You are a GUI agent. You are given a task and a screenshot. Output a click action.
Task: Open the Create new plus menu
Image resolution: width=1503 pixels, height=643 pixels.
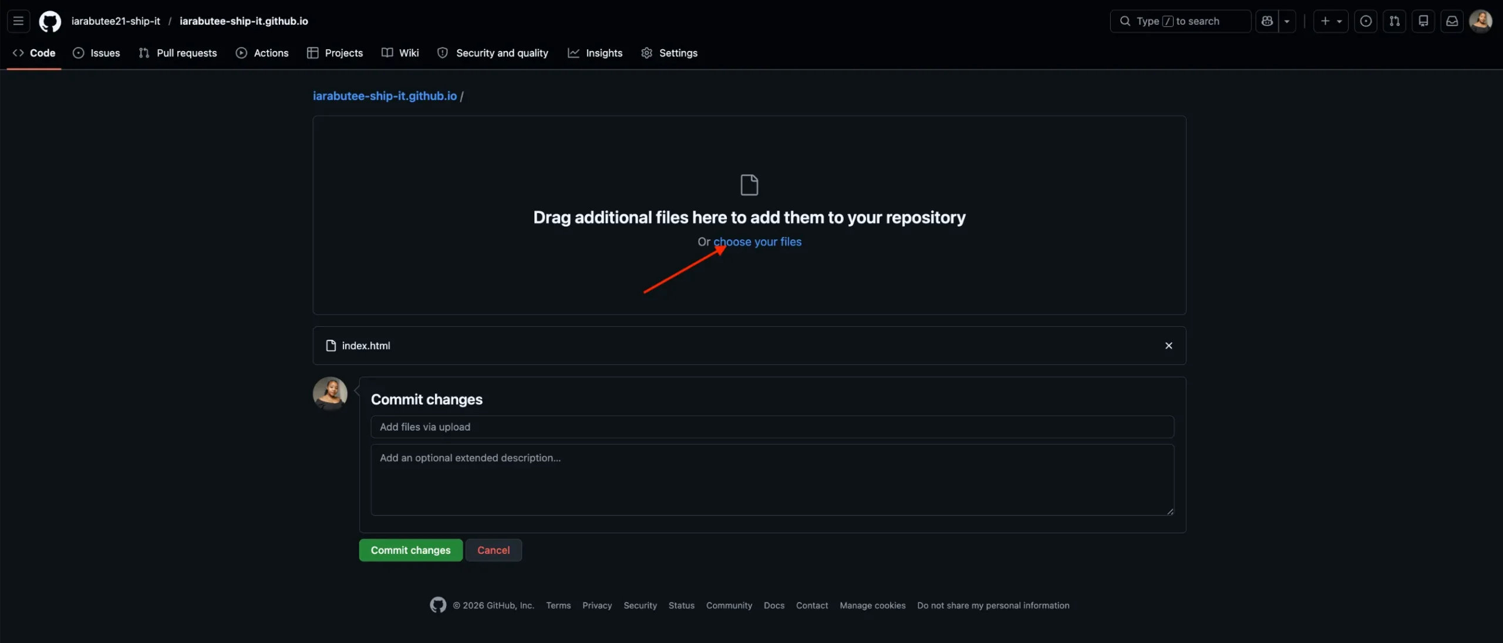[1330, 21]
